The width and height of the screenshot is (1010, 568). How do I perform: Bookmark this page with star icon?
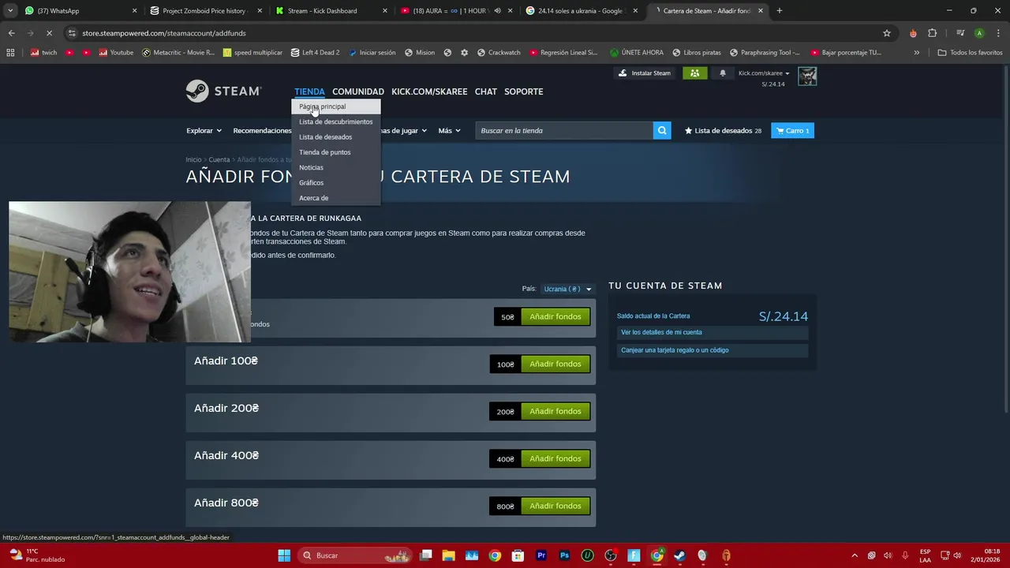coord(887,33)
